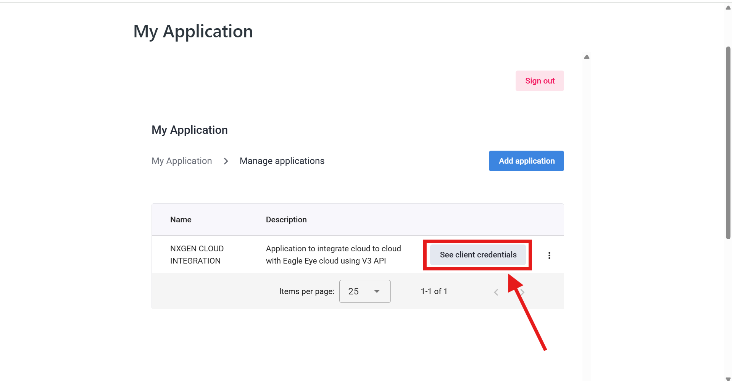Click the page vertical scrollbar thumb
This screenshot has height=381, width=732.
(728, 143)
